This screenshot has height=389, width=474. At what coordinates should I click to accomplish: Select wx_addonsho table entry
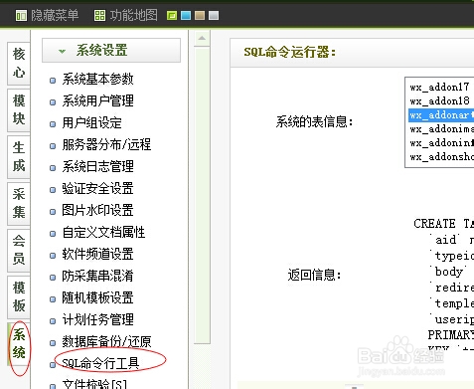point(441,157)
